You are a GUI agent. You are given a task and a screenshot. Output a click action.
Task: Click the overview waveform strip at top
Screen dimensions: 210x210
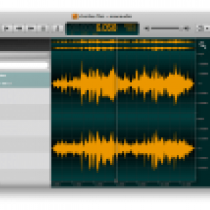(123, 45)
